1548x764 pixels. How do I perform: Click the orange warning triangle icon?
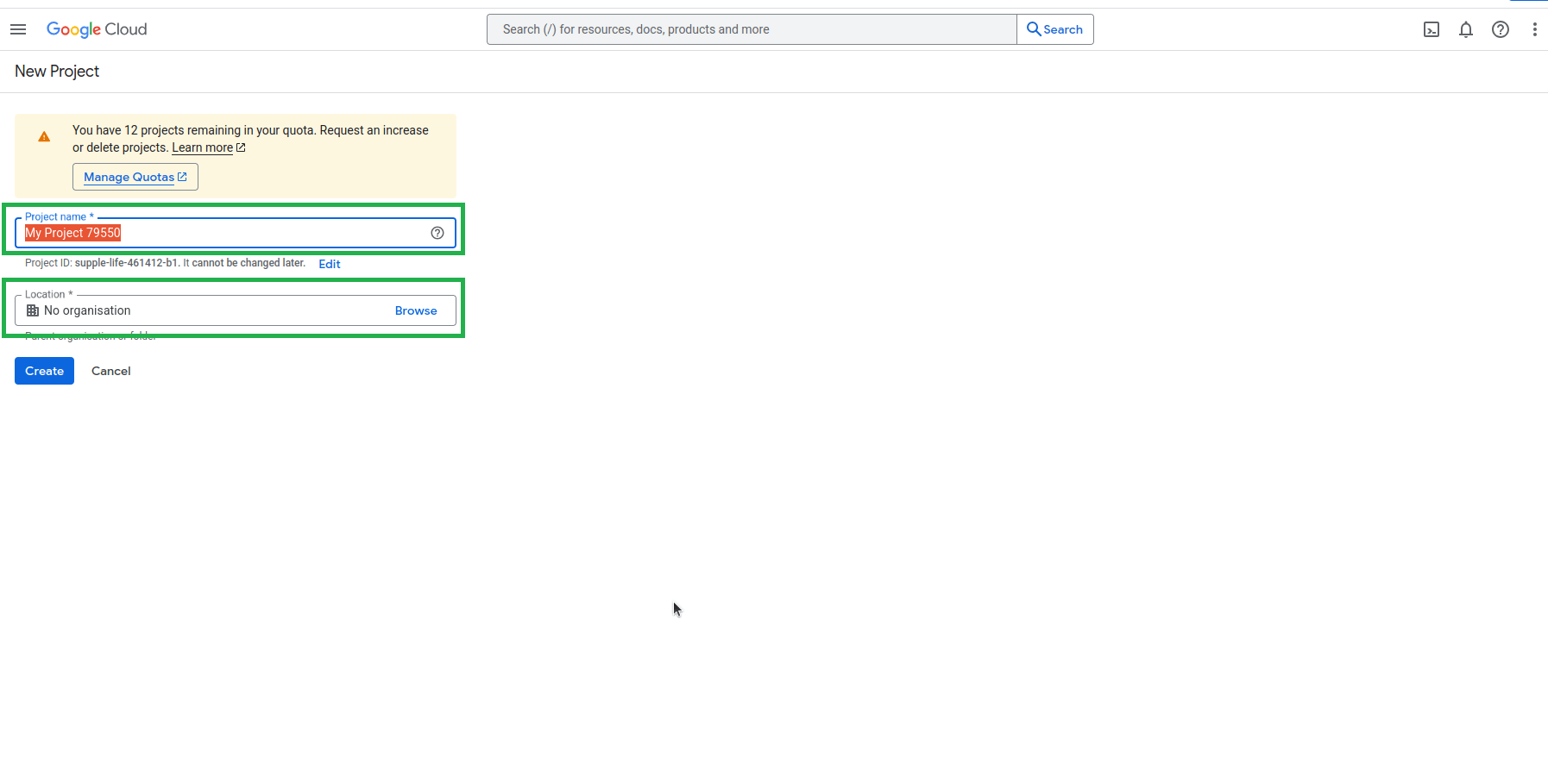[44, 137]
